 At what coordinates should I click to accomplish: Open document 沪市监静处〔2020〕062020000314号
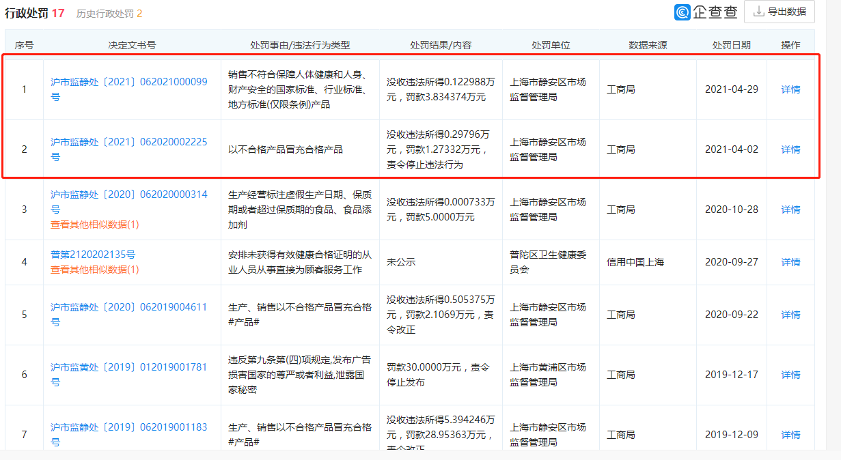[x=128, y=195]
